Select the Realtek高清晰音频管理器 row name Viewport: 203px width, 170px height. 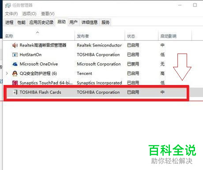43,45
